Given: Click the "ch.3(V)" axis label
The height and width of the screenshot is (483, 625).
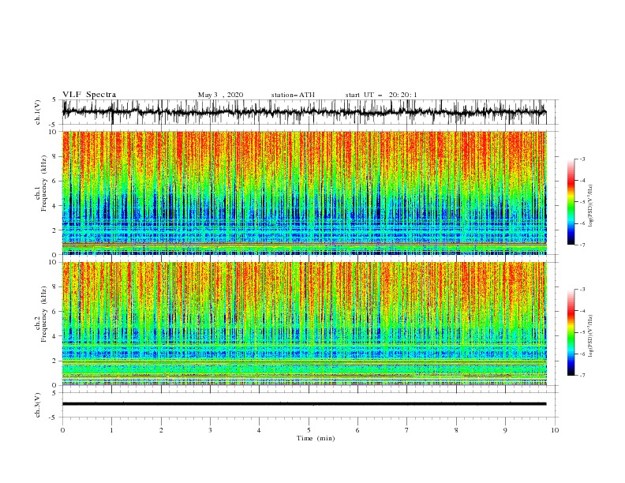Looking at the screenshot, I should pos(38,405).
